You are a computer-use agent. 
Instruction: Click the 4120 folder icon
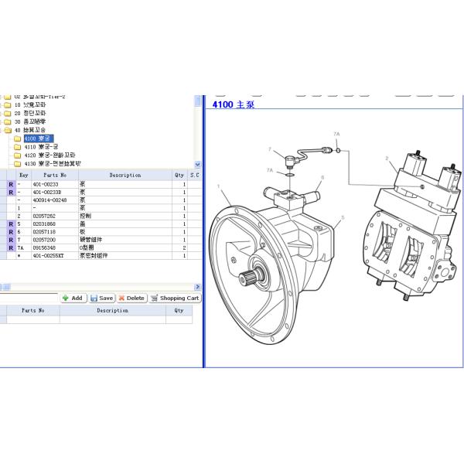tap(18, 155)
